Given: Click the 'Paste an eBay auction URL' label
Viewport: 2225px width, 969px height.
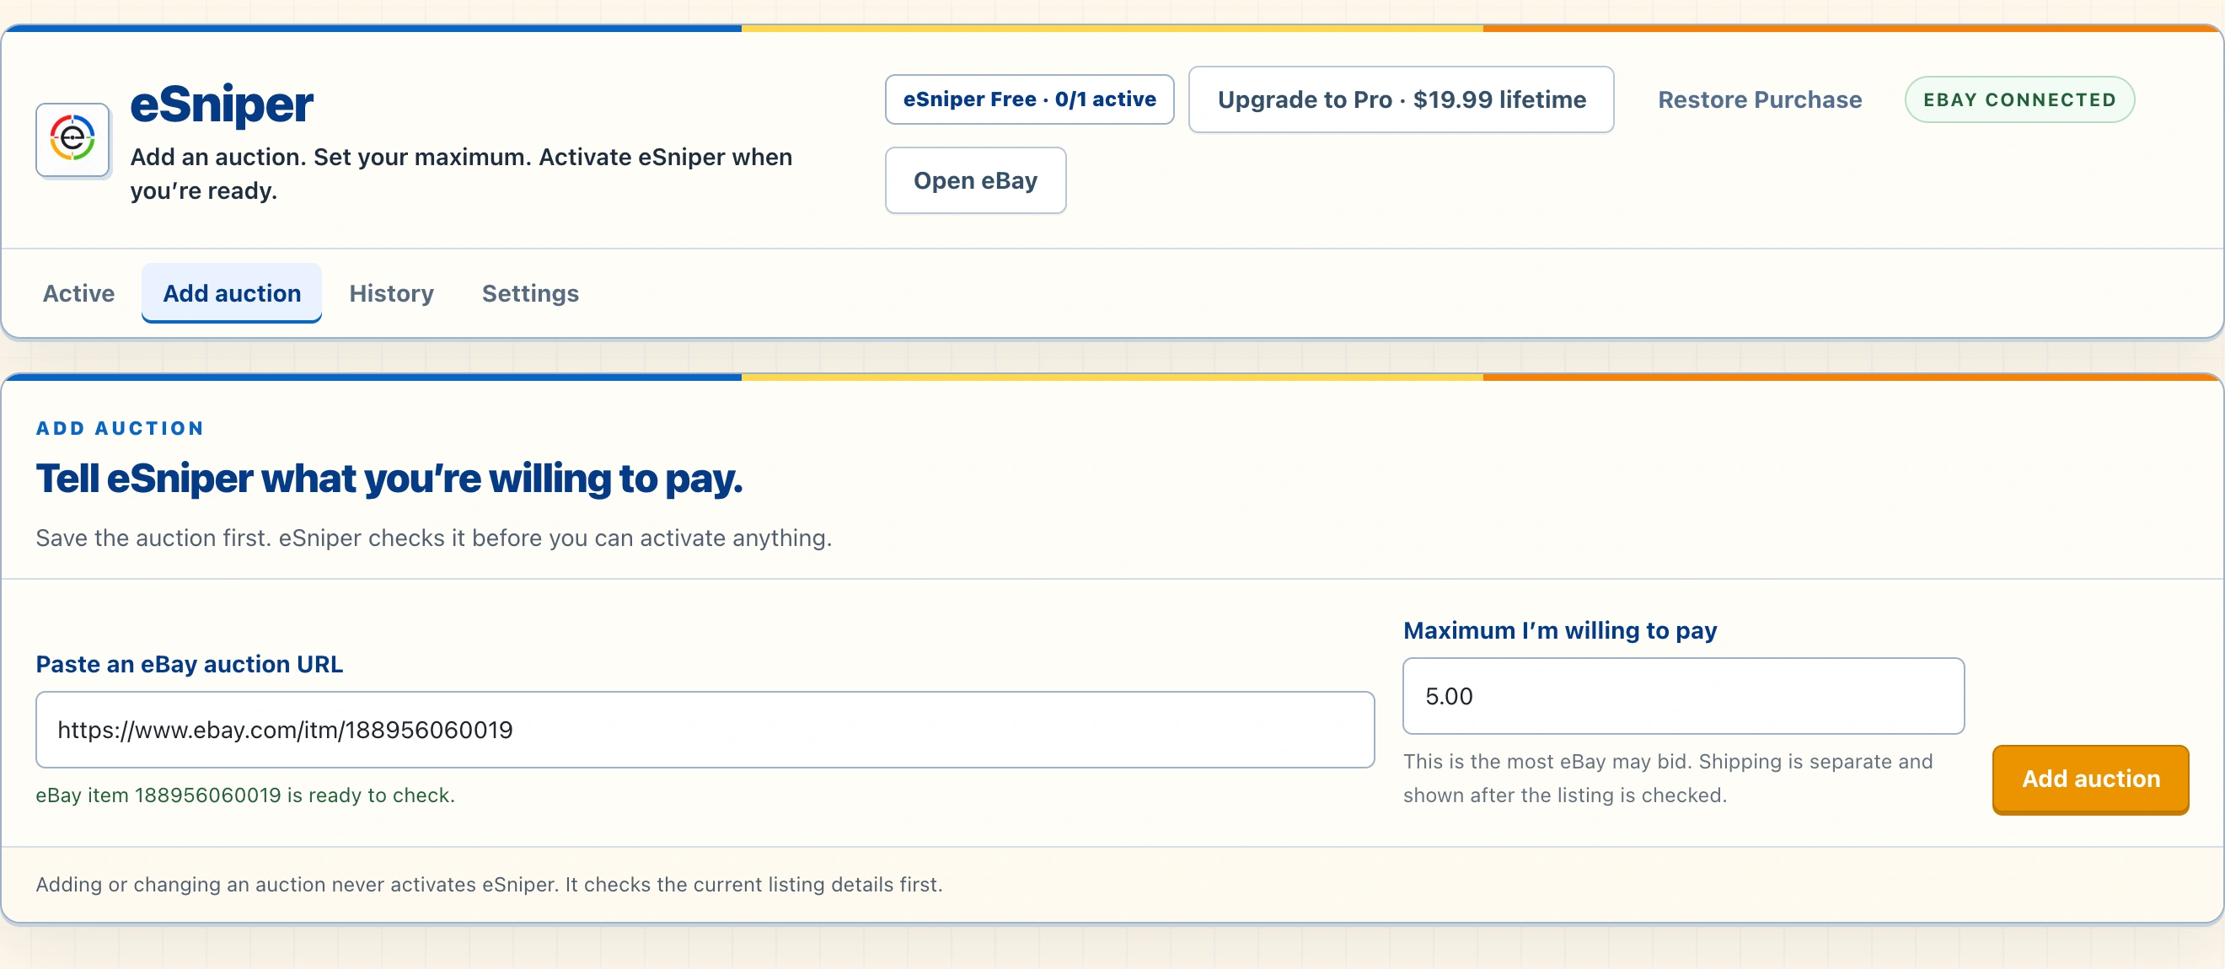Looking at the screenshot, I should (189, 664).
